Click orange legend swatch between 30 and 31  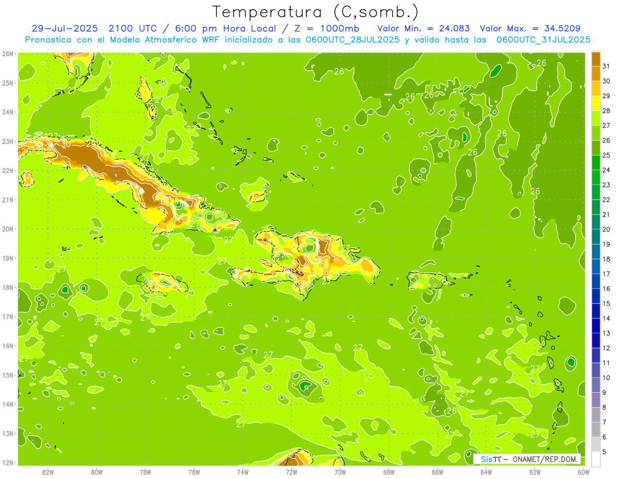596,74
